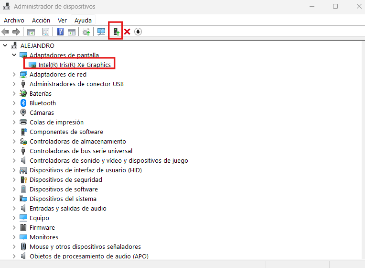Screen dimensions: 365x268
Task: Open the Ayuda menu
Action: pyautogui.click(x=83, y=20)
